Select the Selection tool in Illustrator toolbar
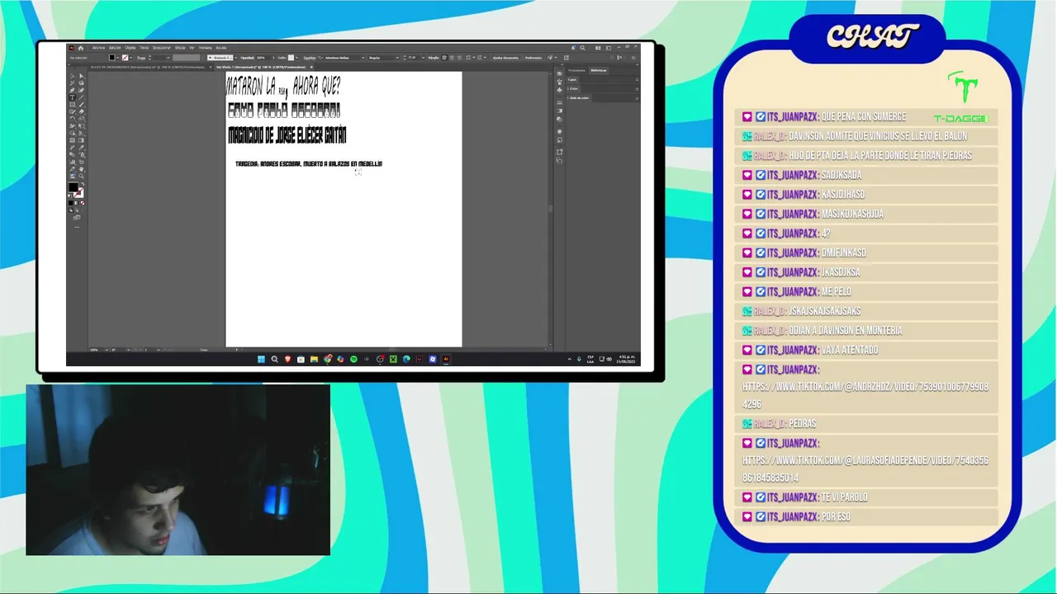Screen dimensions: 1057x594 (x=73, y=76)
